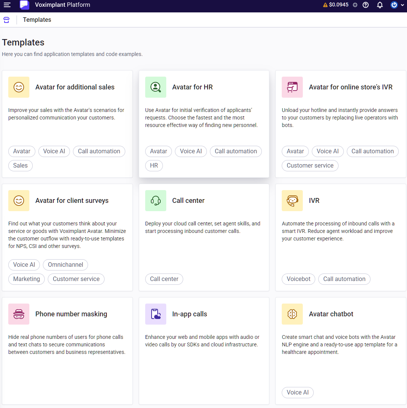407x408 pixels.
Task: Select the Sales tag
Action: (x=20, y=165)
